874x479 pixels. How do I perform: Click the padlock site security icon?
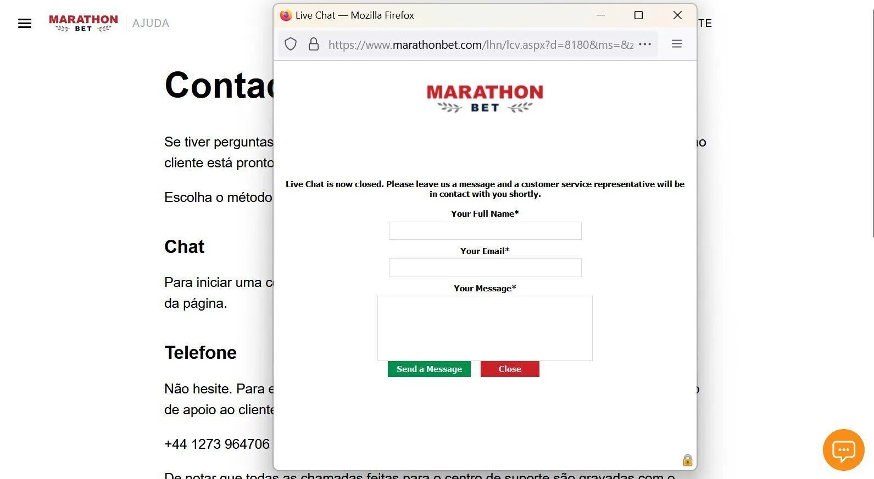[x=314, y=44]
